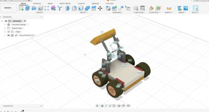Open the Insert dropdown menu
Viewport: 209px width, 112px height.
point(182,13)
